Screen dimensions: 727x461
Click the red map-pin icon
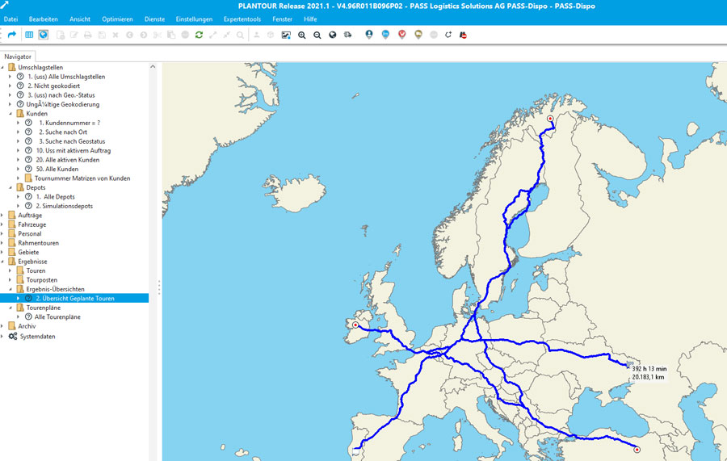(x=402, y=35)
